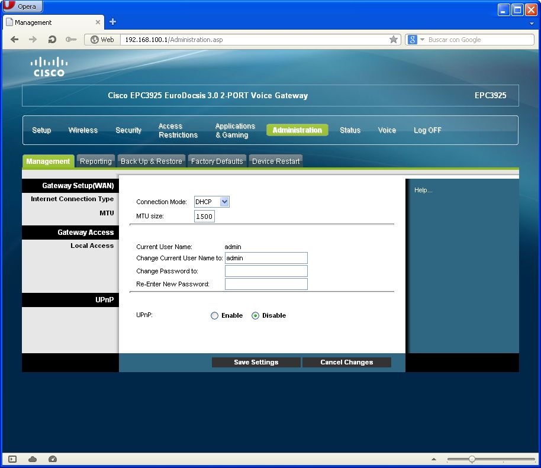Switch to Back Up & Restore tab

tap(151, 161)
